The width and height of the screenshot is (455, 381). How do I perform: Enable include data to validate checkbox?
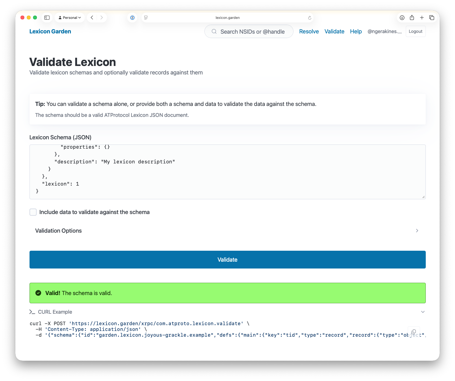pos(33,212)
